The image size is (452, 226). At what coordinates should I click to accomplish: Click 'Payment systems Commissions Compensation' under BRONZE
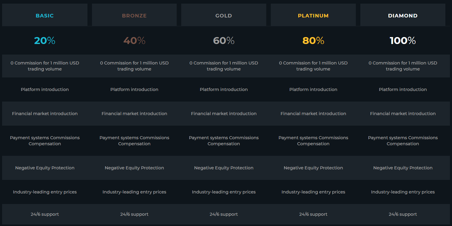click(x=134, y=141)
